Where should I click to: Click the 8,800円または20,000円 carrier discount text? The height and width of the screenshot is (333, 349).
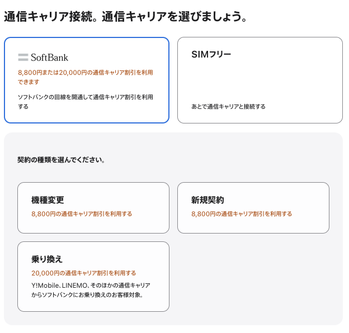86,77
